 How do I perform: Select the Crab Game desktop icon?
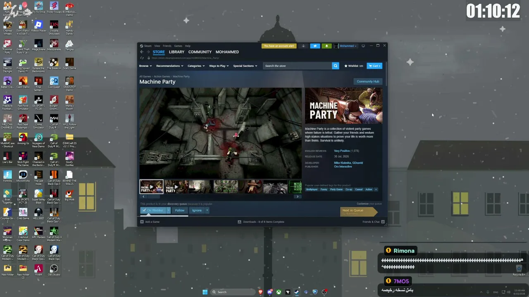click(x=23, y=214)
